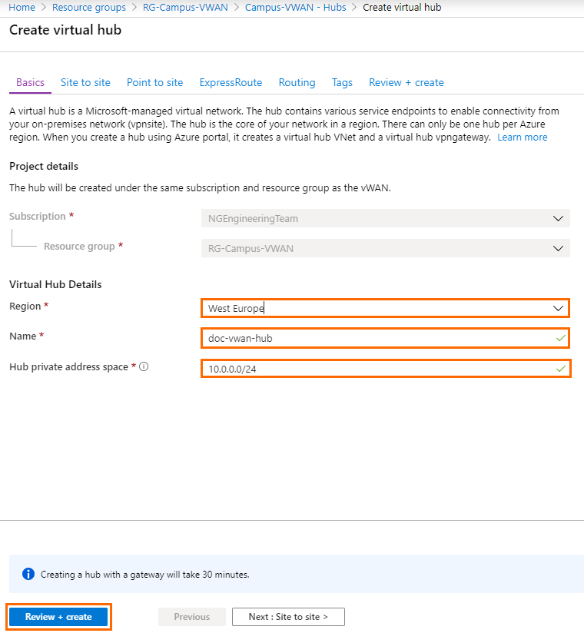
Task: Open the Learn more link
Action: 522,137
